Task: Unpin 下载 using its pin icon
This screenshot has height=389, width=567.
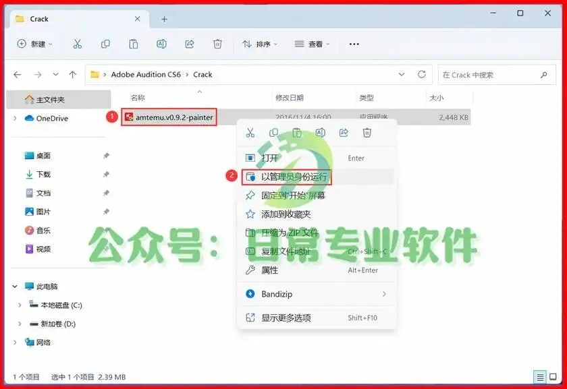Action: [106, 175]
